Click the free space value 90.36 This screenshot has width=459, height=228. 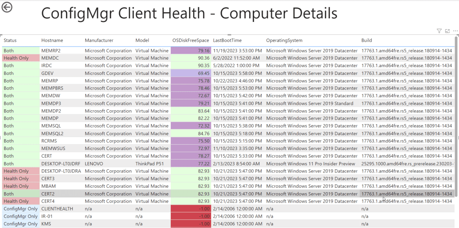click(x=191, y=58)
